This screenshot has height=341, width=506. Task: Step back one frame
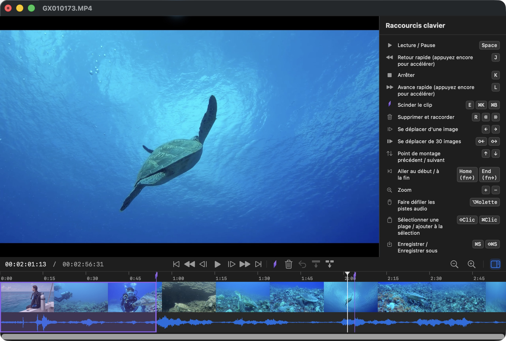(x=203, y=264)
